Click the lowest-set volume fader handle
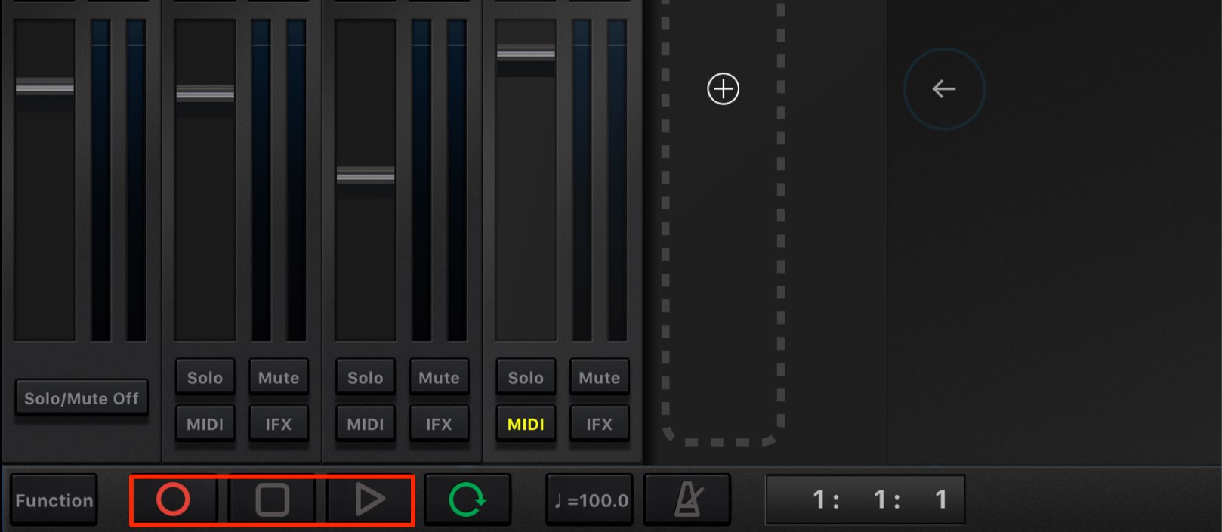The height and width of the screenshot is (532, 1222). pos(366,175)
